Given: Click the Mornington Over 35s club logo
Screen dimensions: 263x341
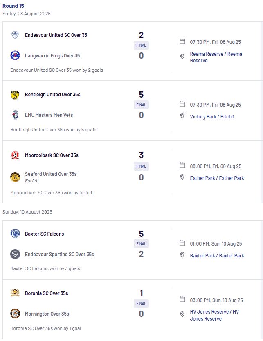Looking at the screenshot, I should click(15, 314).
